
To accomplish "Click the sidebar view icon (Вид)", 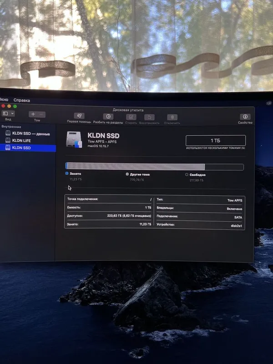I will [x=5, y=113].
